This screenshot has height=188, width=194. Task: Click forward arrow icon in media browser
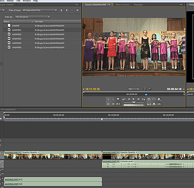77,10
